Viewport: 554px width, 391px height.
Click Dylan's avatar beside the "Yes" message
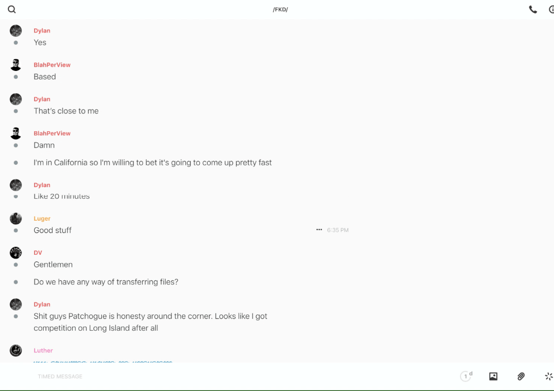[16, 31]
